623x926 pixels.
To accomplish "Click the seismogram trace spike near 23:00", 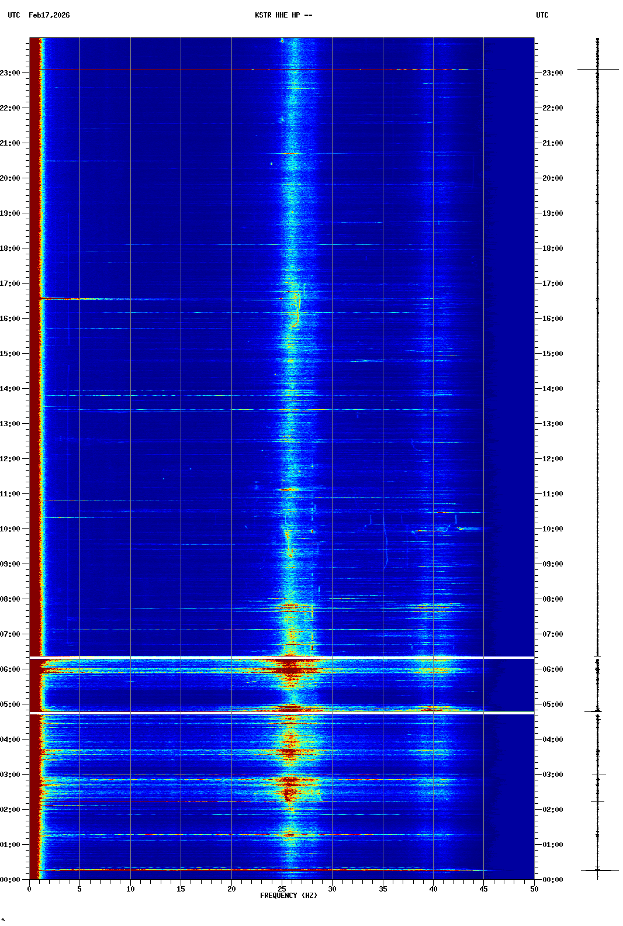I will 597,69.
